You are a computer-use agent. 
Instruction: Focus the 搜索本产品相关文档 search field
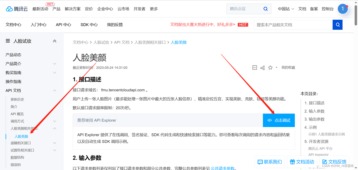(x=293, y=25)
